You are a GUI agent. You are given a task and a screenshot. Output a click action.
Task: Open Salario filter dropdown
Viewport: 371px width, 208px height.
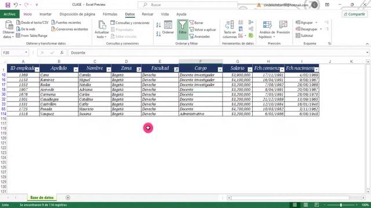pyautogui.click(x=250, y=69)
